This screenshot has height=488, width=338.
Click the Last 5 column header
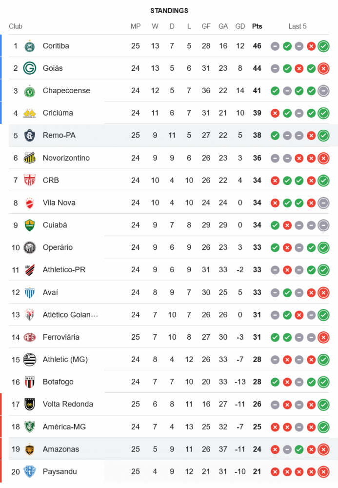click(x=298, y=26)
